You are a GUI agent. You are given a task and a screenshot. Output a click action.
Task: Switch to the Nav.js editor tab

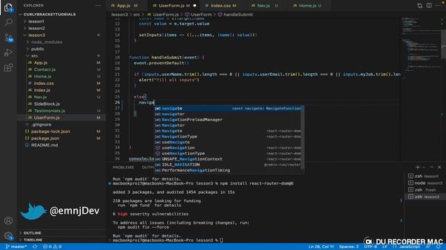pyautogui.click(x=264, y=6)
